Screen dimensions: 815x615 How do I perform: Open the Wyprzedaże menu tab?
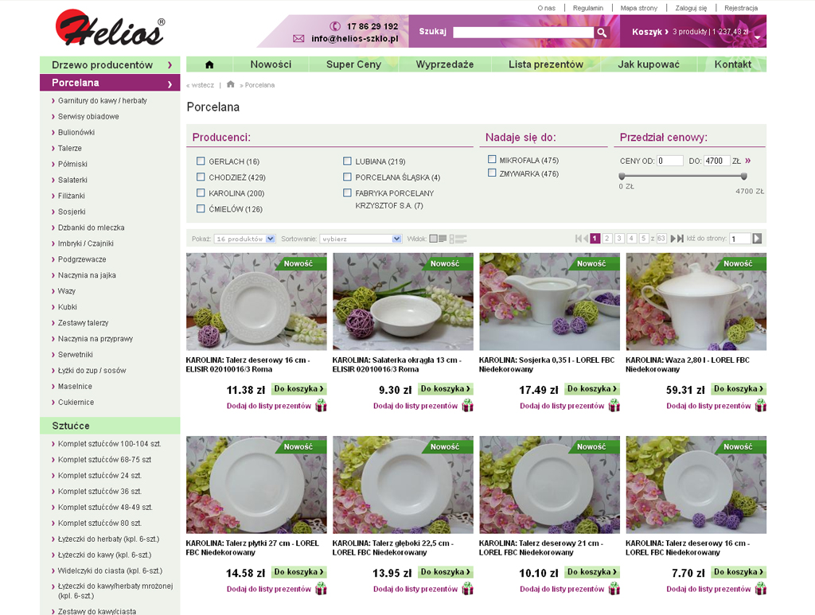tap(444, 64)
